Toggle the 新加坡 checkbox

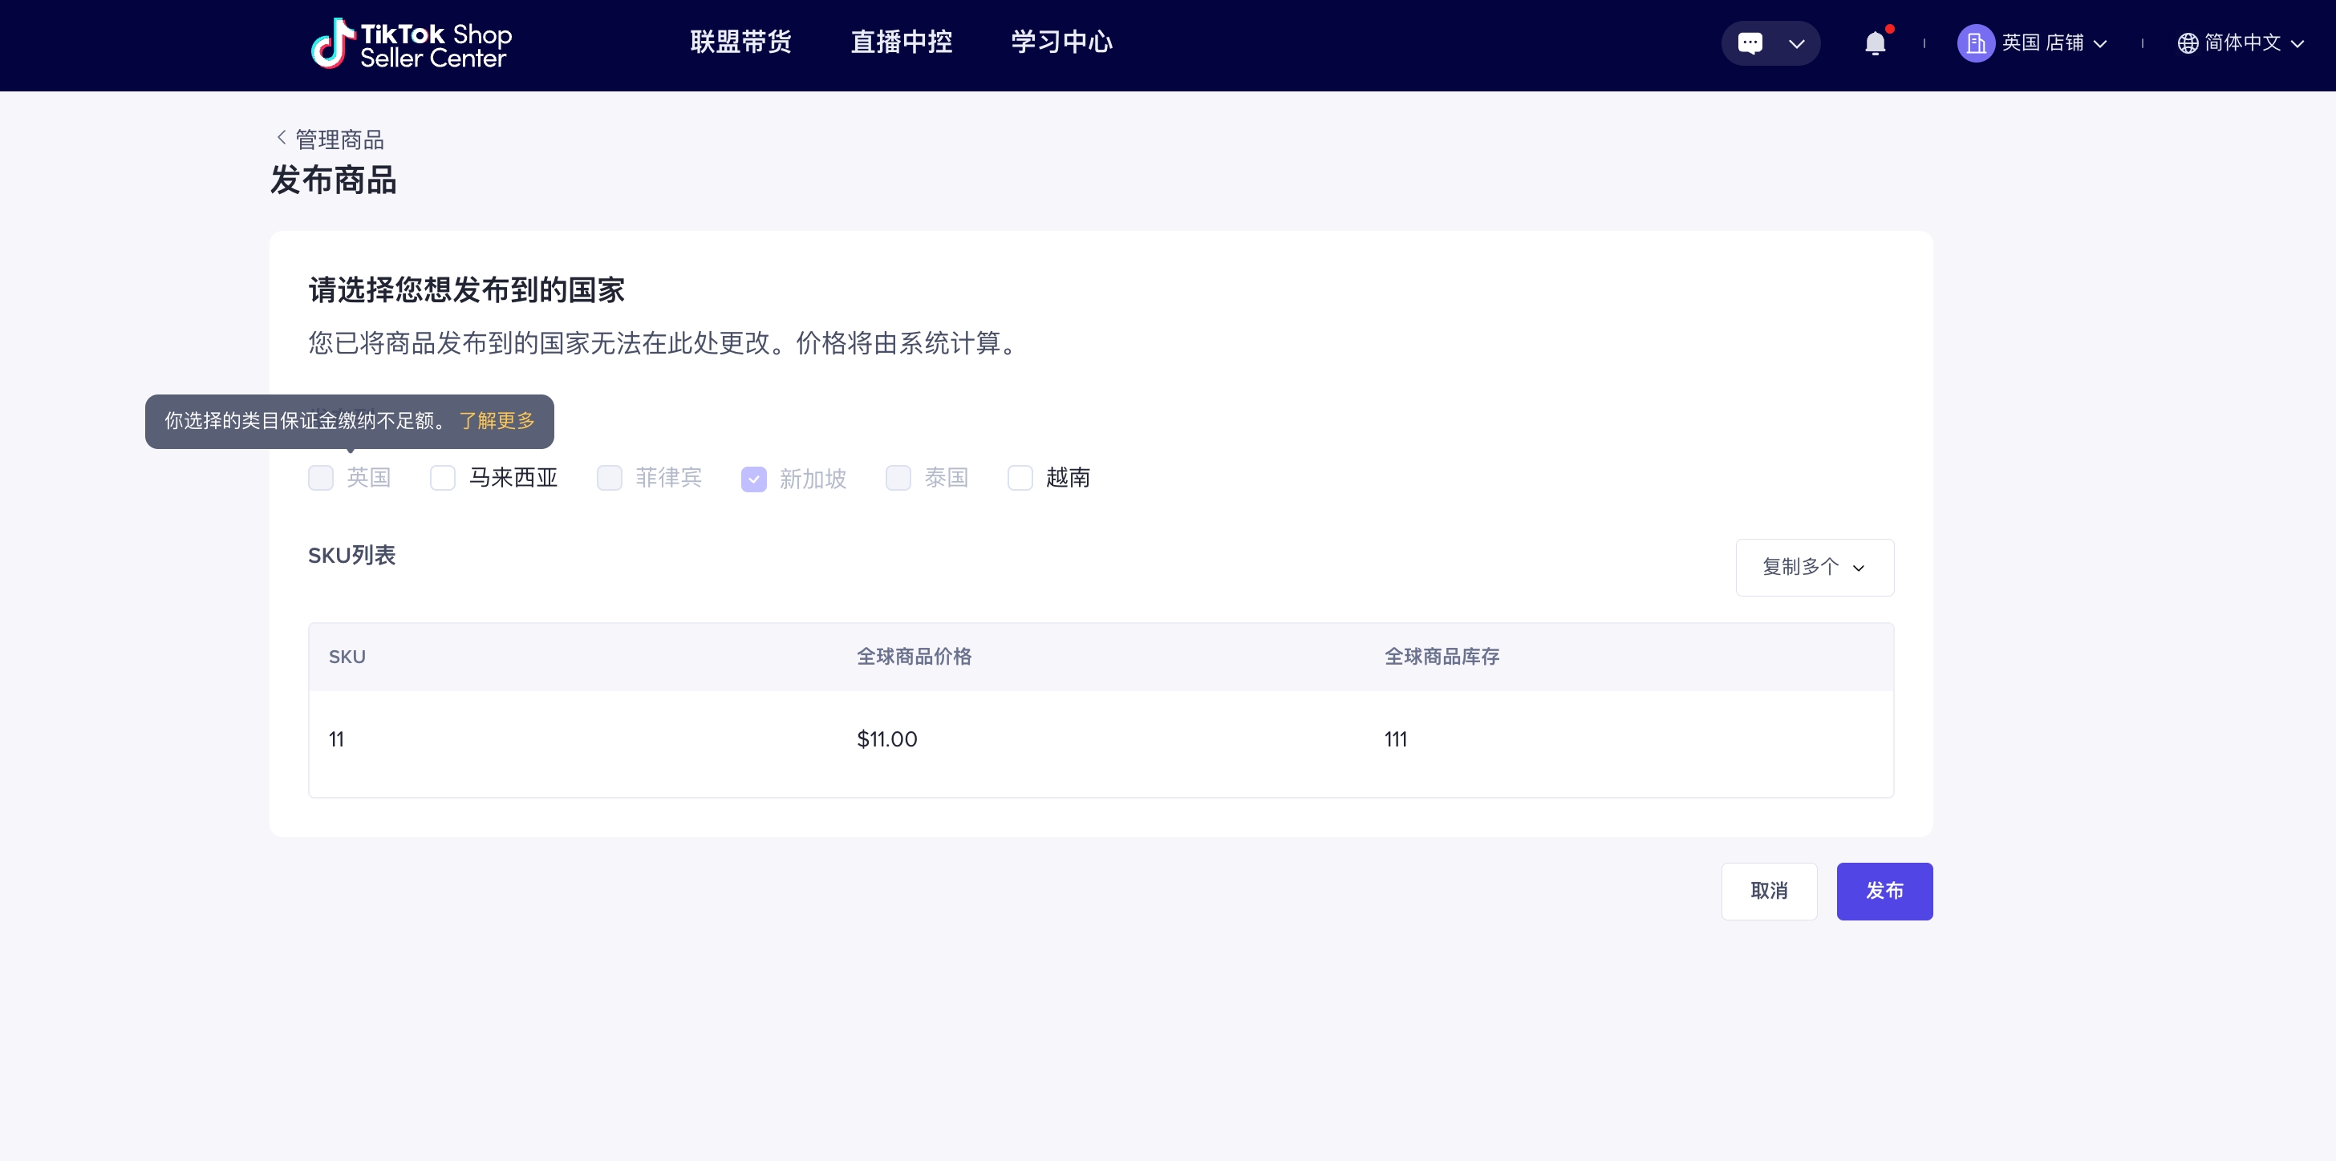click(x=753, y=479)
